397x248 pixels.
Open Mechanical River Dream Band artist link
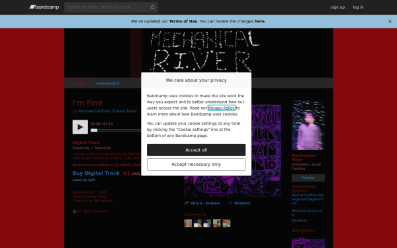pos(107,111)
